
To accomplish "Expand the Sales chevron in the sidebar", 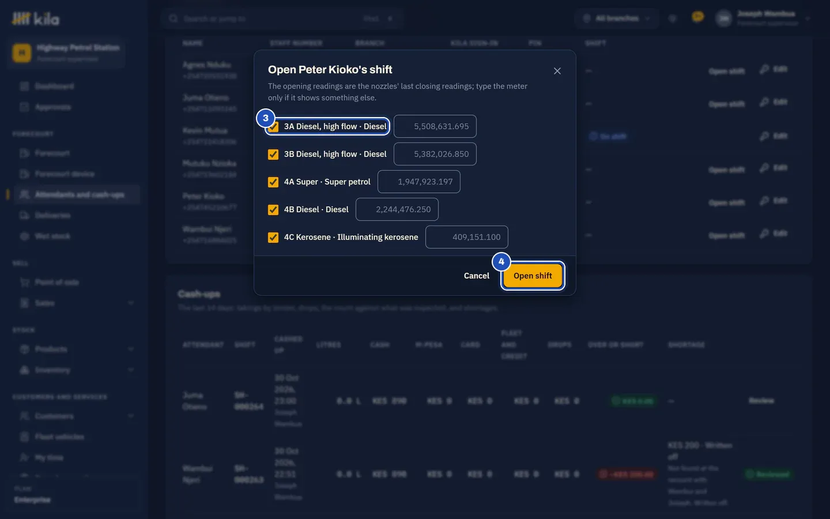I will point(131,303).
